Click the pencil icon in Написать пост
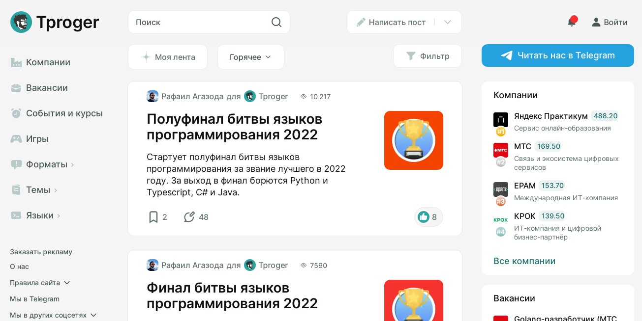This screenshot has height=321, width=642. click(x=361, y=22)
